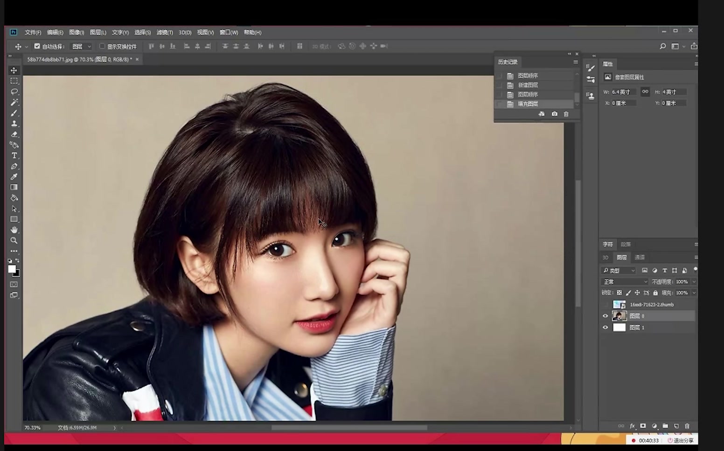Open the 图像(I) menu
This screenshot has width=724, height=451.
pyautogui.click(x=77, y=33)
